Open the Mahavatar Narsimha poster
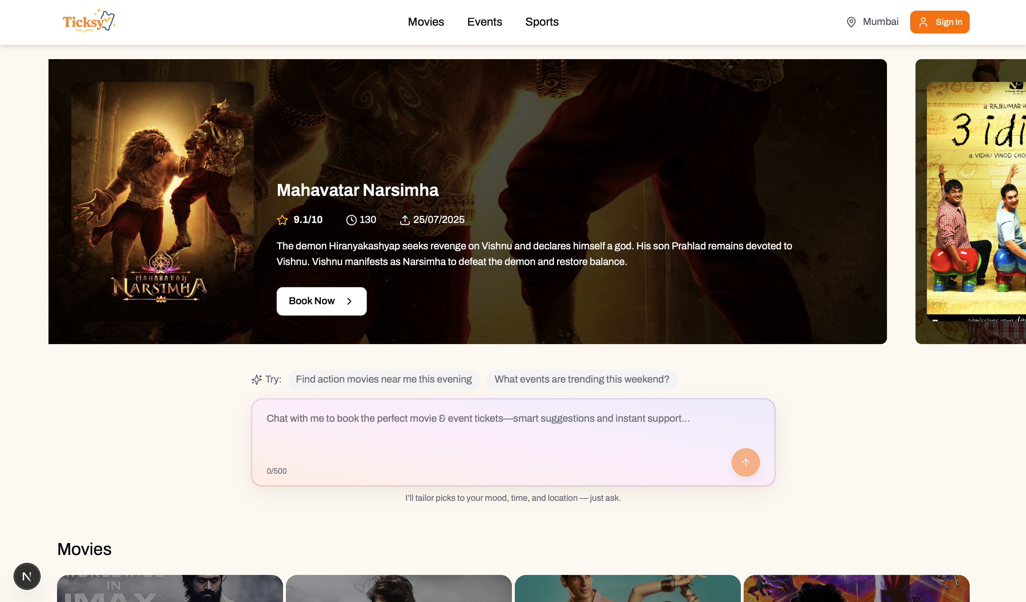Viewport: 1026px width, 602px height. (163, 201)
